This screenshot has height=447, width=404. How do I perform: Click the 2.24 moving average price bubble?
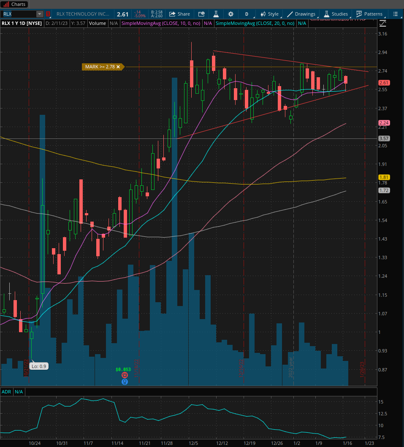384,123
